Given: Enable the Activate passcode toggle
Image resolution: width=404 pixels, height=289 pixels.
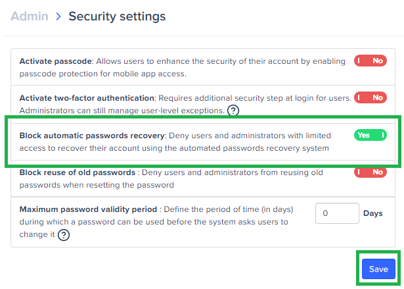Looking at the screenshot, I should pyautogui.click(x=370, y=61).
